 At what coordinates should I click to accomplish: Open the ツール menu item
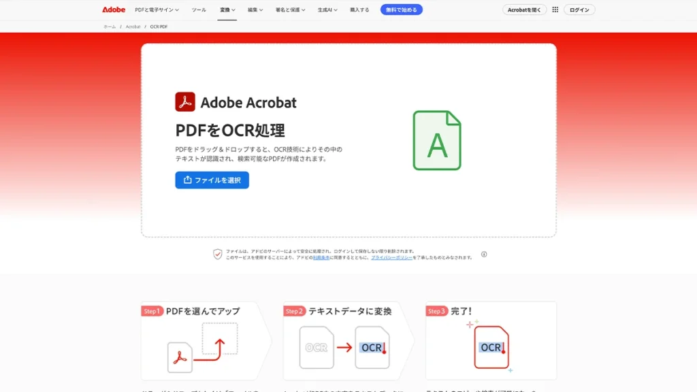click(199, 10)
